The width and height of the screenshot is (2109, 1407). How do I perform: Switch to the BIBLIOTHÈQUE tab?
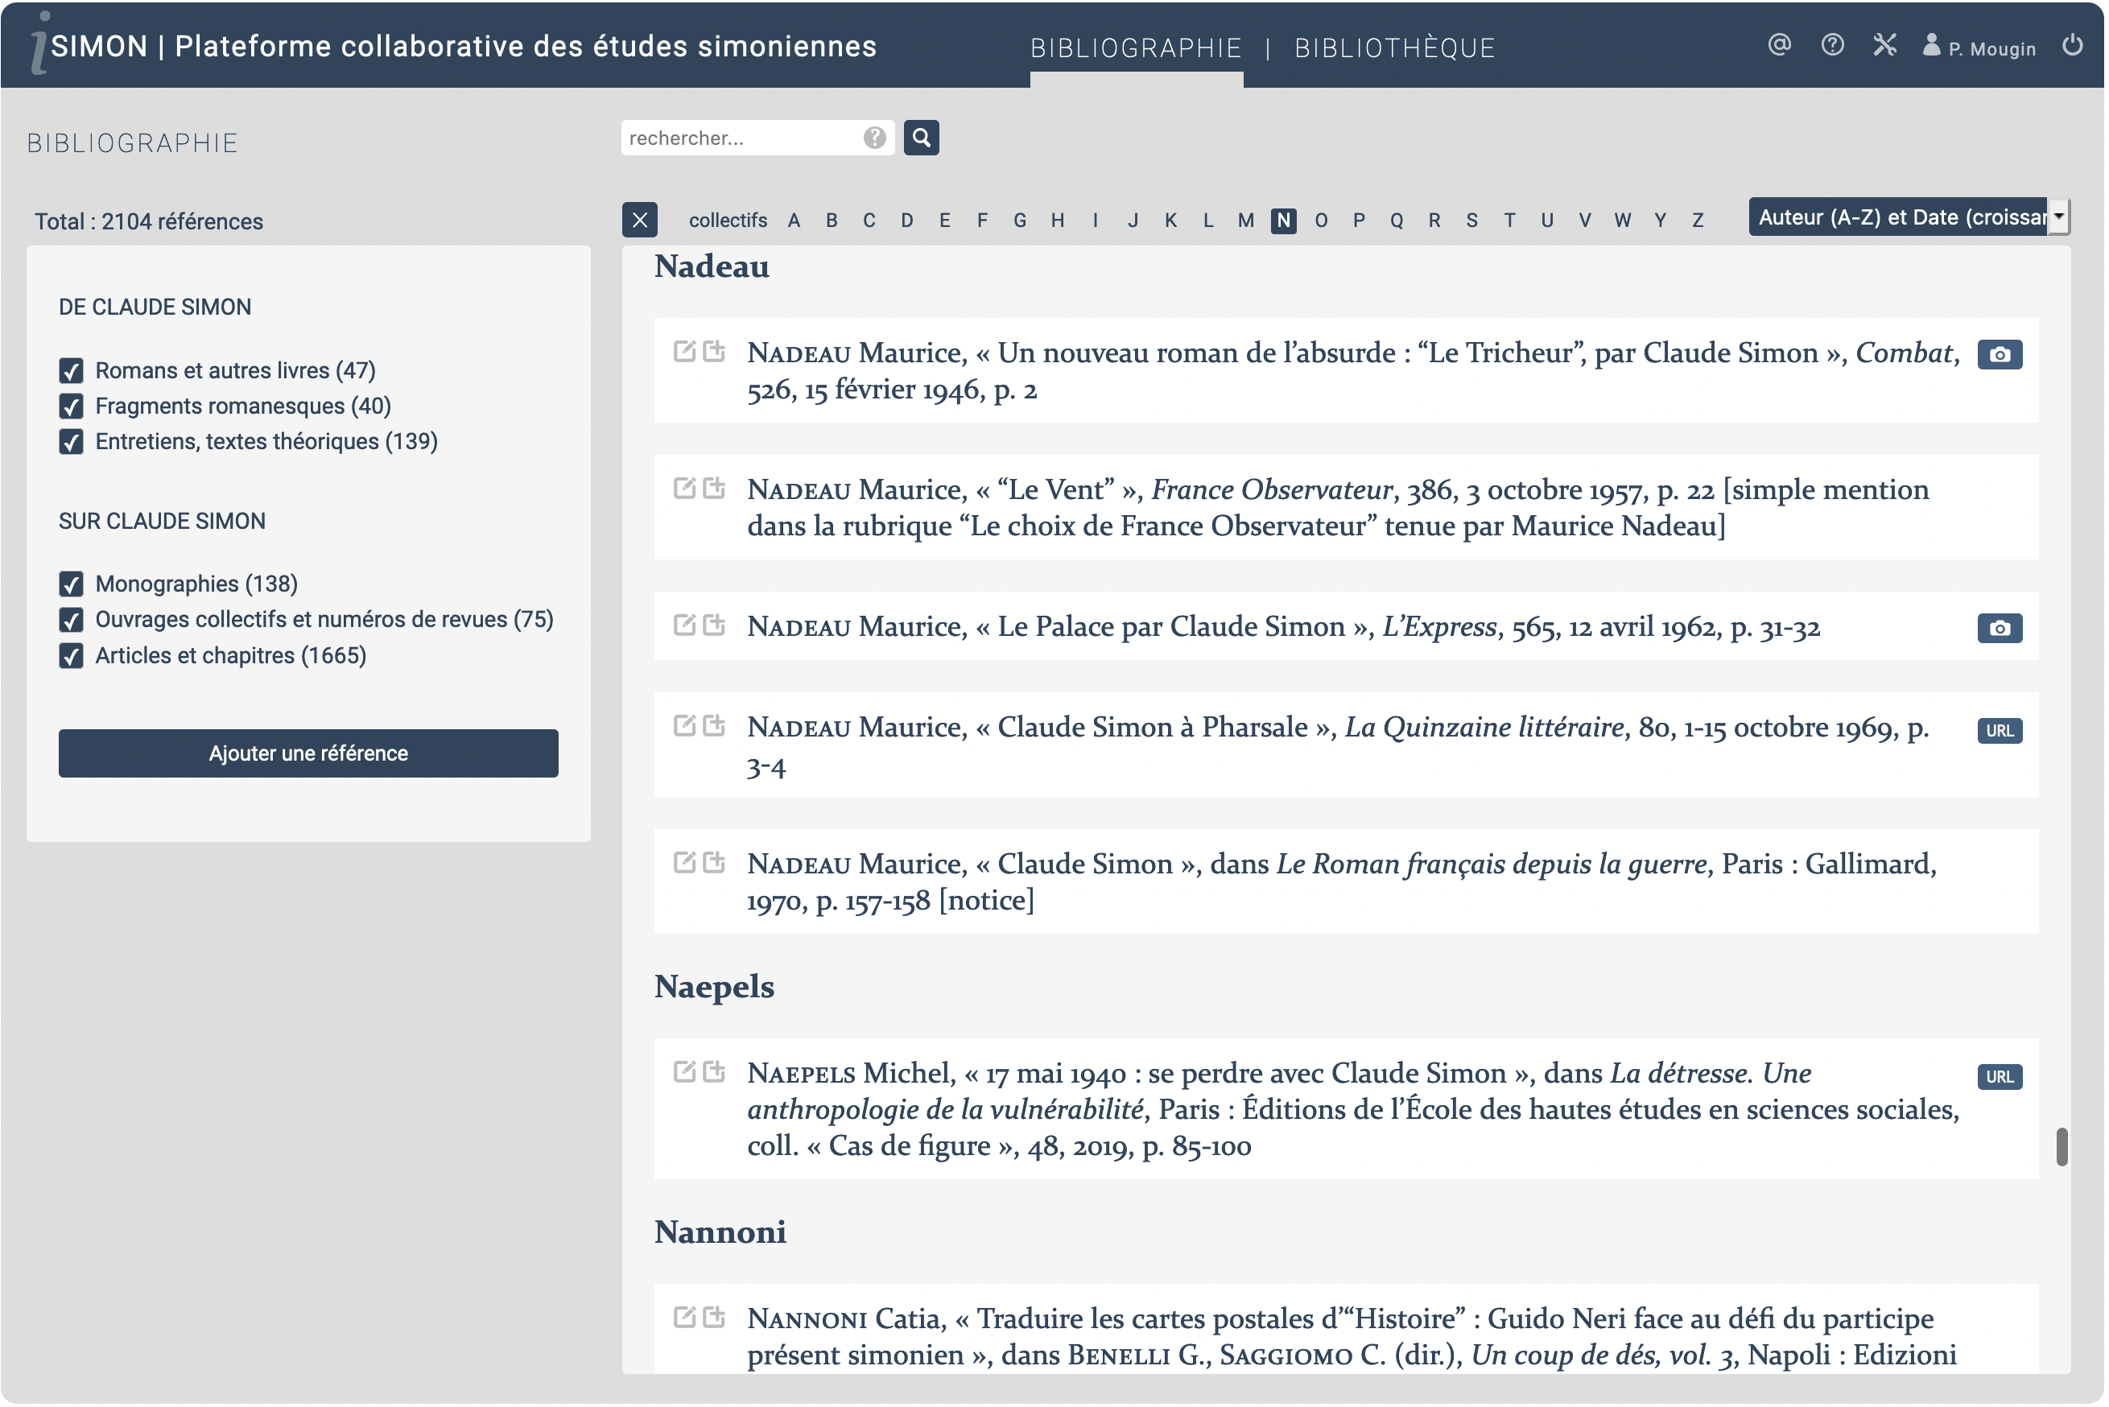click(x=1396, y=47)
